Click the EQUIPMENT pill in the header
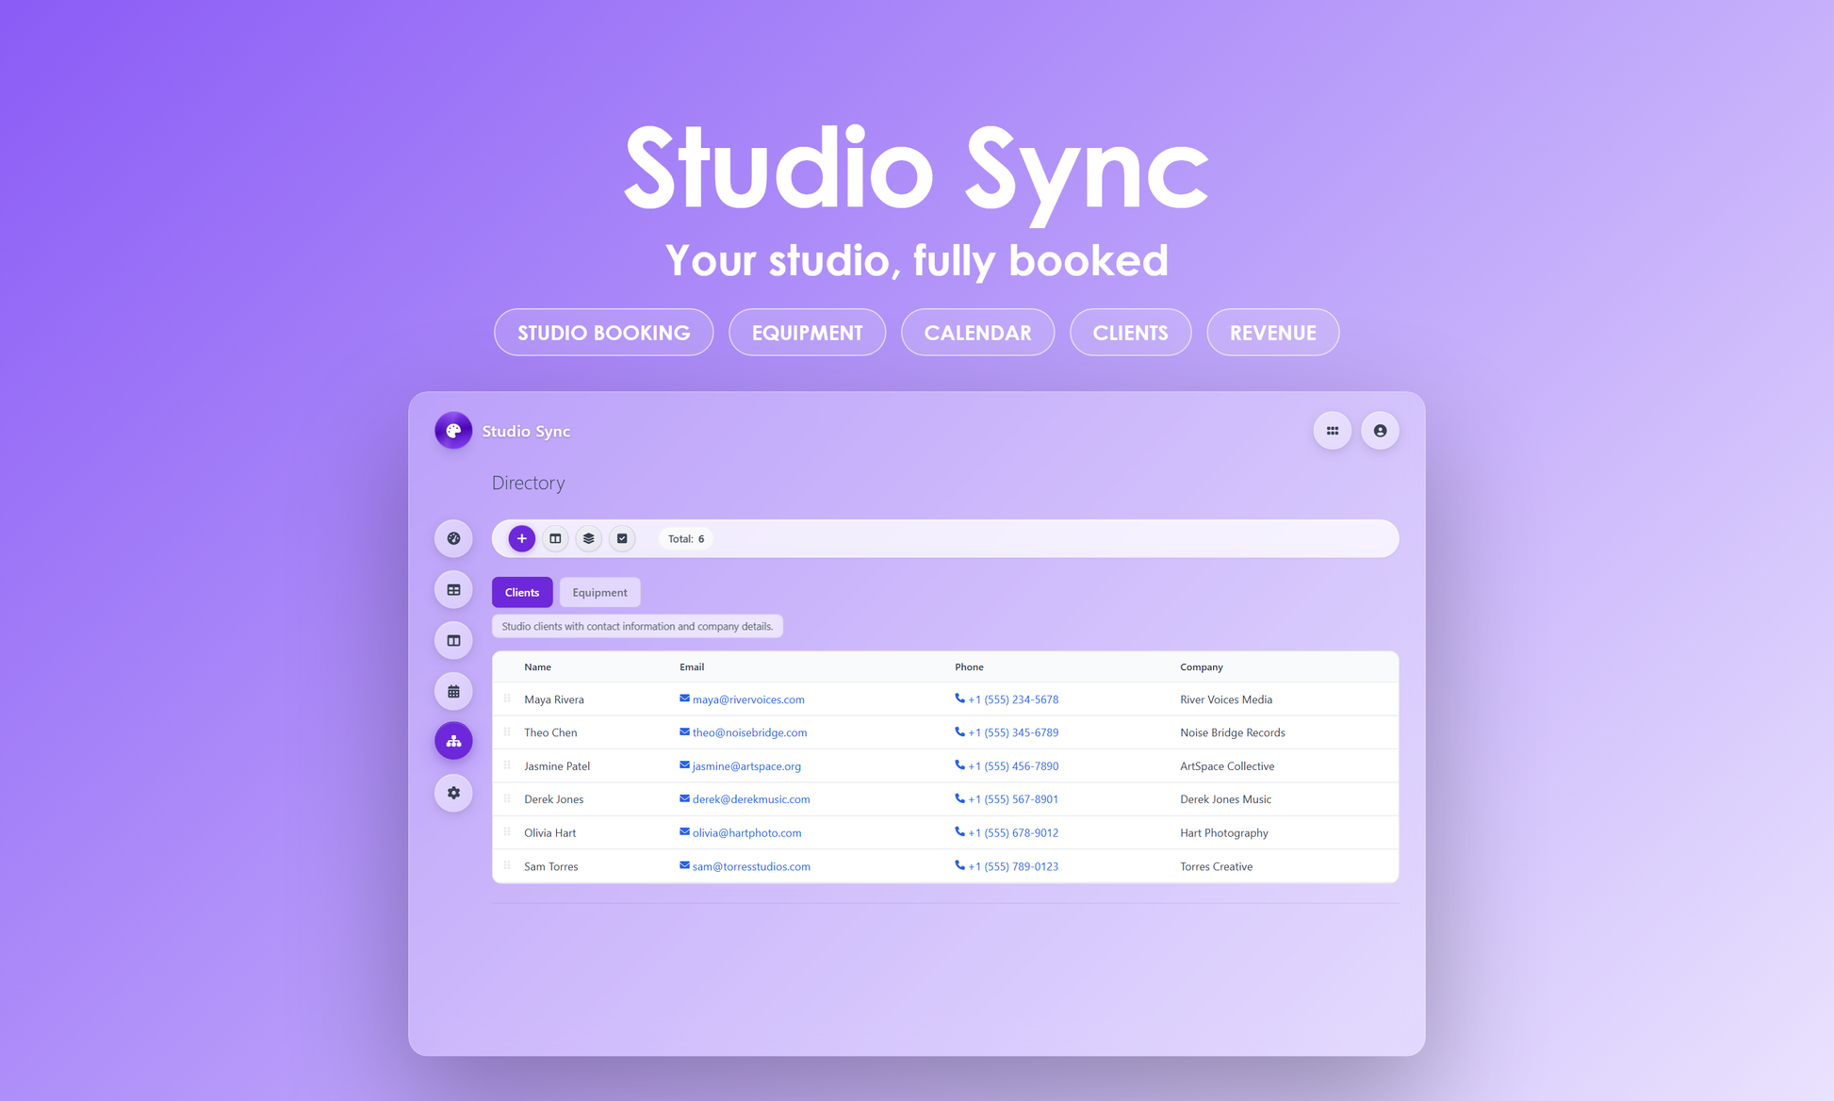Viewport: 1834px width, 1101px height. click(x=807, y=333)
